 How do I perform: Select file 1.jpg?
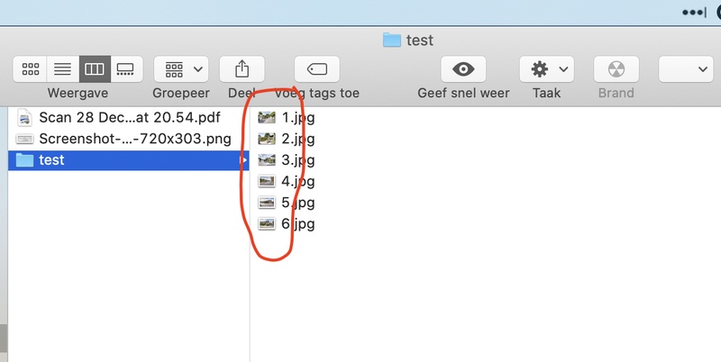tap(297, 117)
